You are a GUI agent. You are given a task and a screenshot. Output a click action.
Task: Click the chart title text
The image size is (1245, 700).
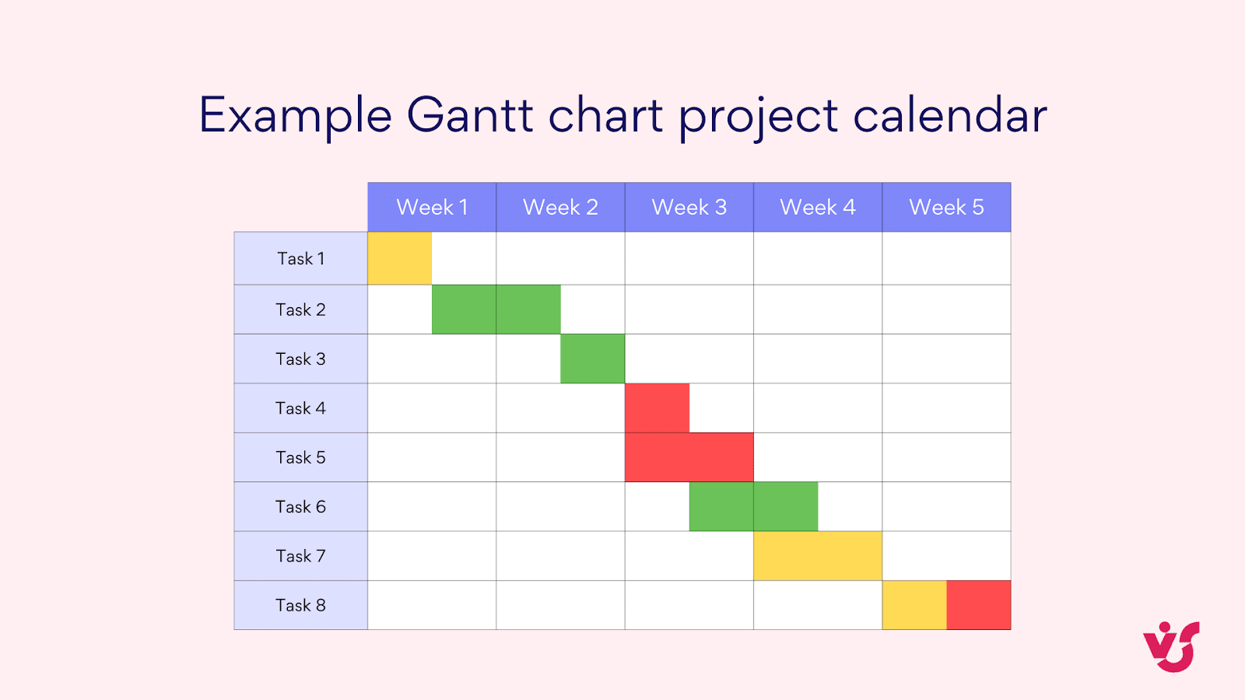pyautogui.click(x=622, y=115)
